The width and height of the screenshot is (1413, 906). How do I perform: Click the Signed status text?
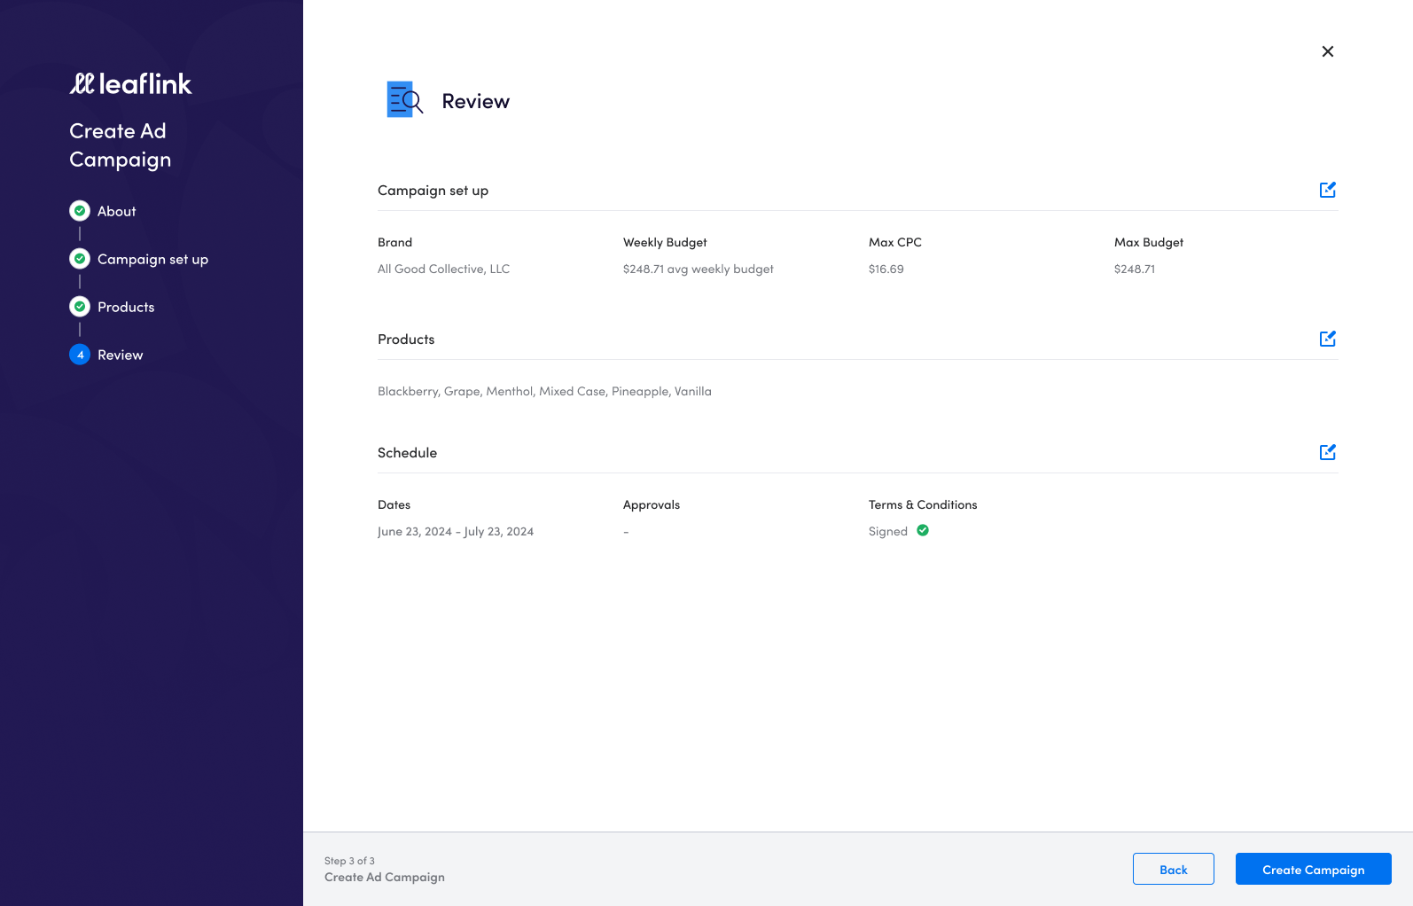pos(887,531)
